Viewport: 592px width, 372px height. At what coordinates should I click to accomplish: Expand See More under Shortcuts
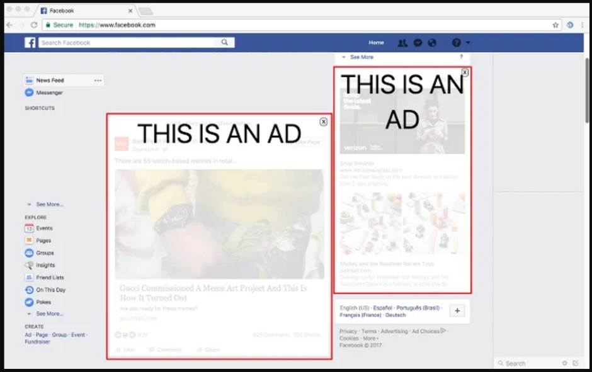coord(49,205)
